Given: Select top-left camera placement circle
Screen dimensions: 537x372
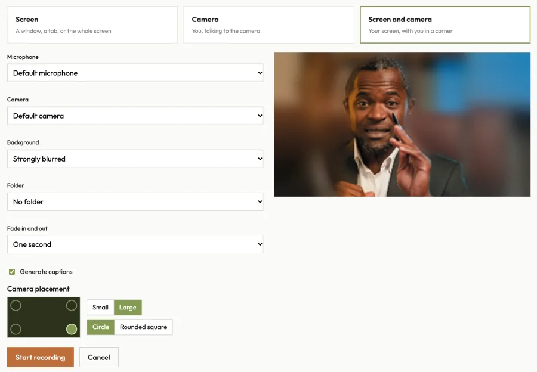Looking at the screenshot, I should [x=16, y=305].
